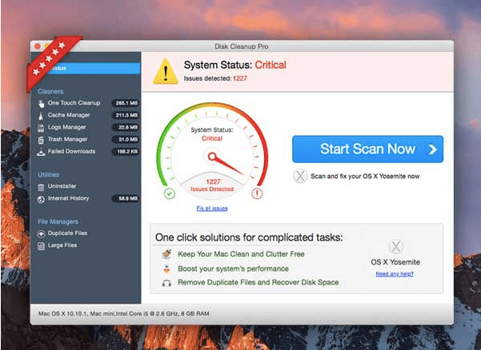The width and height of the screenshot is (481, 350).
Task: Click the One click solutions heading
Action: click(249, 237)
